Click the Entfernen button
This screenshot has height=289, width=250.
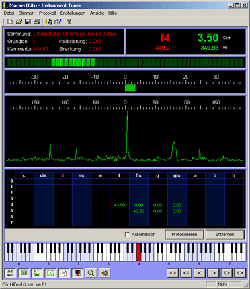225,235
